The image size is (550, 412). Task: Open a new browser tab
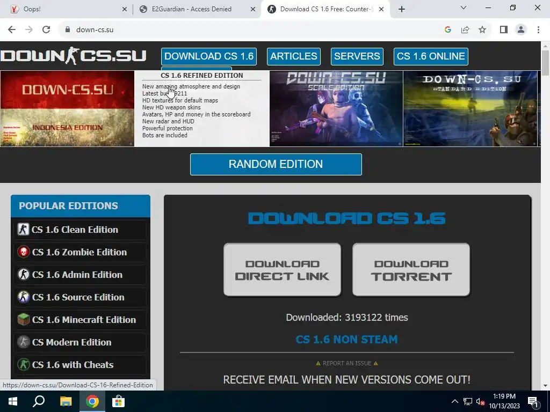click(x=402, y=9)
